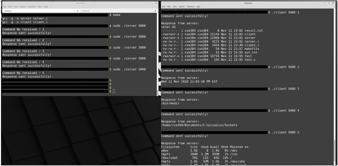Close the second Terminal tab
This screenshot has width=338, height=166.
coord(155,11)
